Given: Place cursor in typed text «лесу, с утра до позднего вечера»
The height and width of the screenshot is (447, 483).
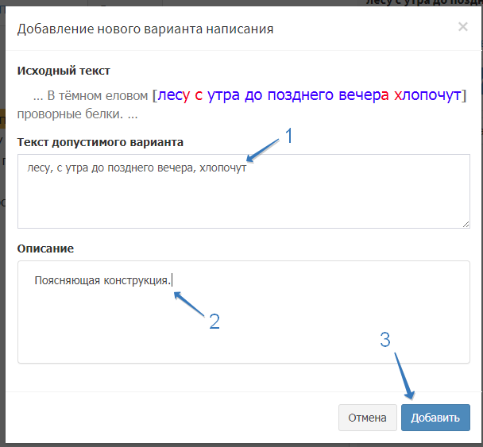Looking at the screenshot, I should [x=111, y=168].
